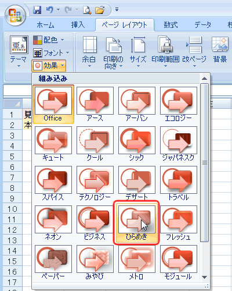Choose the クール effect
Screen dimensions: 232x291
click(95, 144)
